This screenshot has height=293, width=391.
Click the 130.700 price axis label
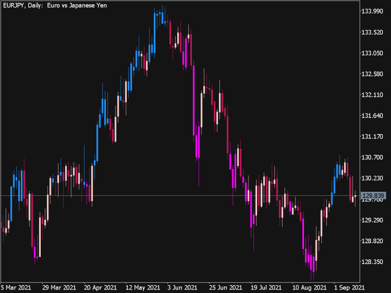372,158
